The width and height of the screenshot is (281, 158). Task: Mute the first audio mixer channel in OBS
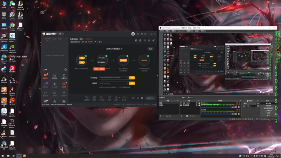(235, 107)
